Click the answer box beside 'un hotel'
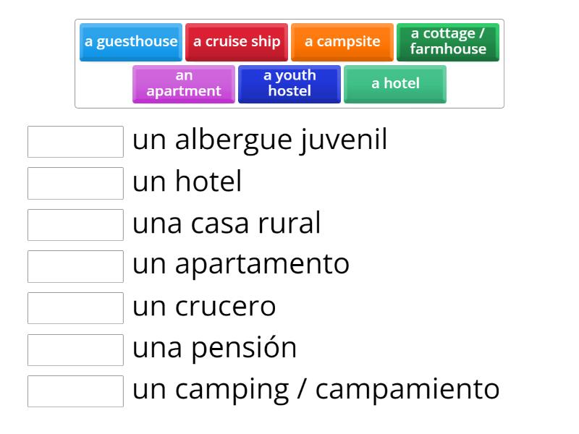 tap(75, 183)
